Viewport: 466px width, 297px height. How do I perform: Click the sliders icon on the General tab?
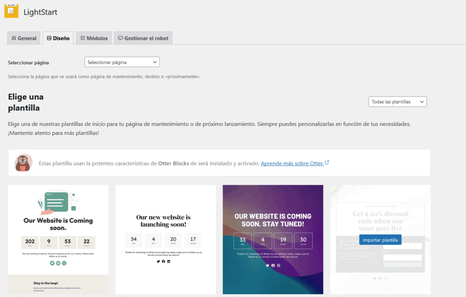(x=14, y=38)
